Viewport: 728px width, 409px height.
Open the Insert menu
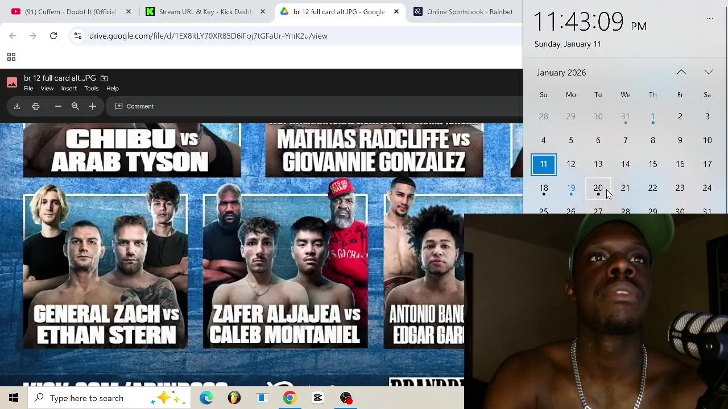(x=69, y=89)
